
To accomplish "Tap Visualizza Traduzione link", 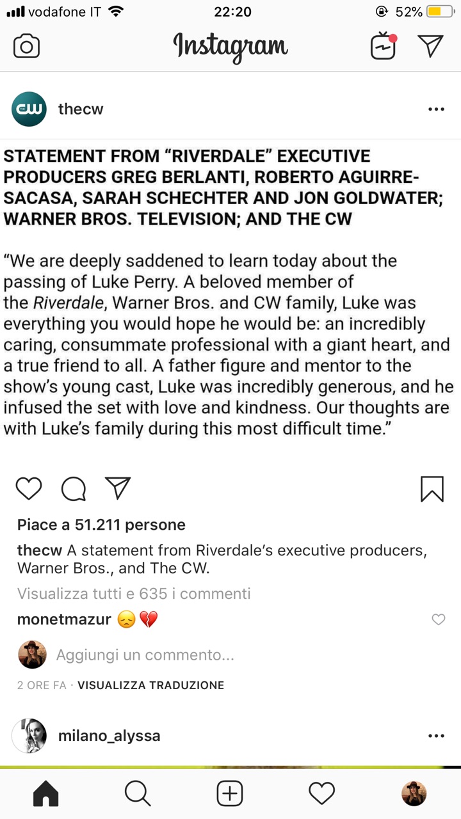I will pos(151,685).
